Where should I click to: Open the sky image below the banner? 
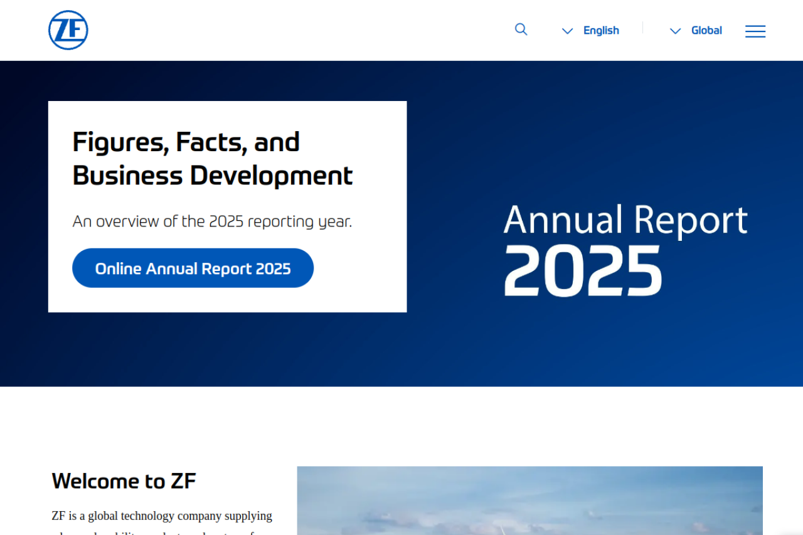tap(529, 501)
